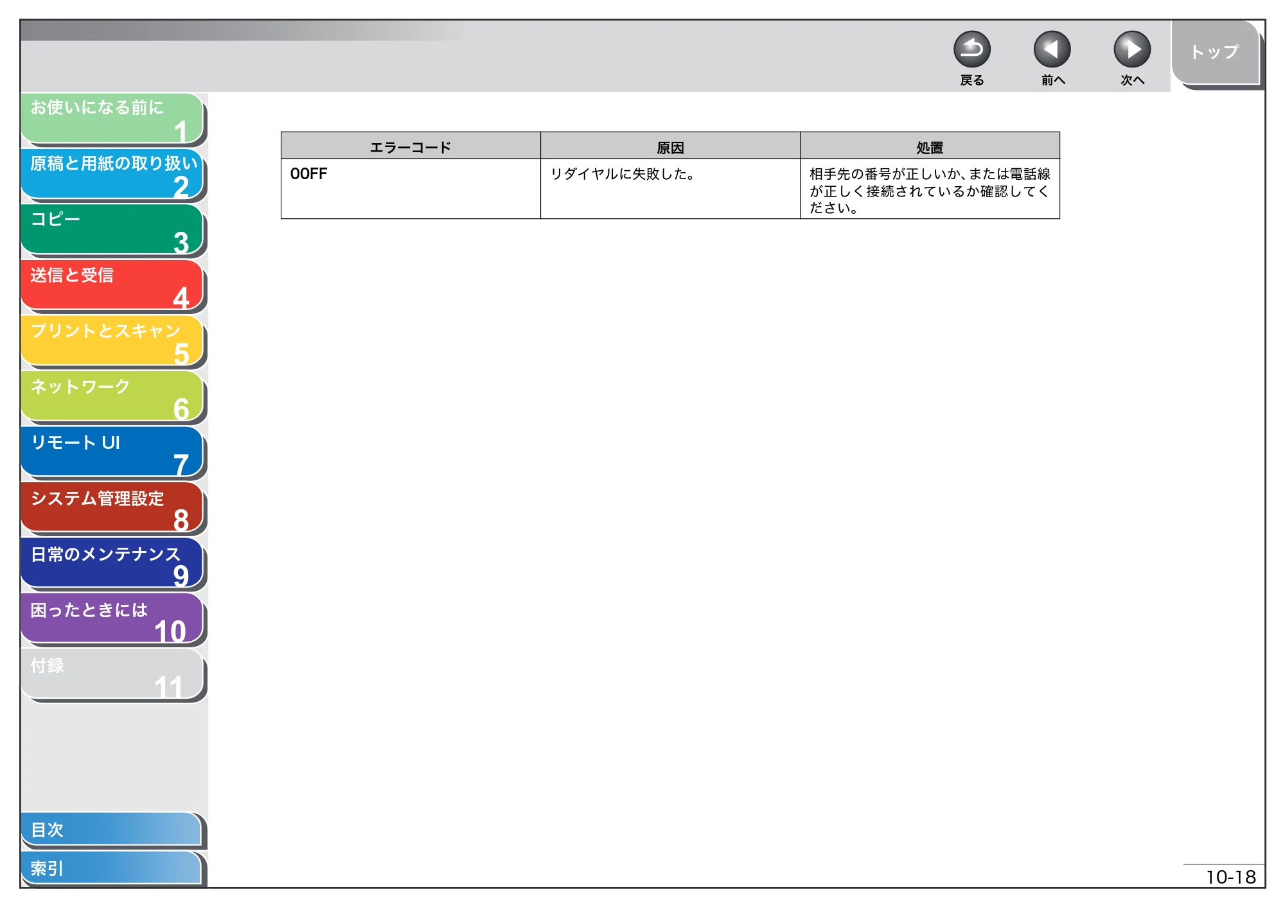Open 日常のメンテナンス chapter 9

[x=112, y=564]
